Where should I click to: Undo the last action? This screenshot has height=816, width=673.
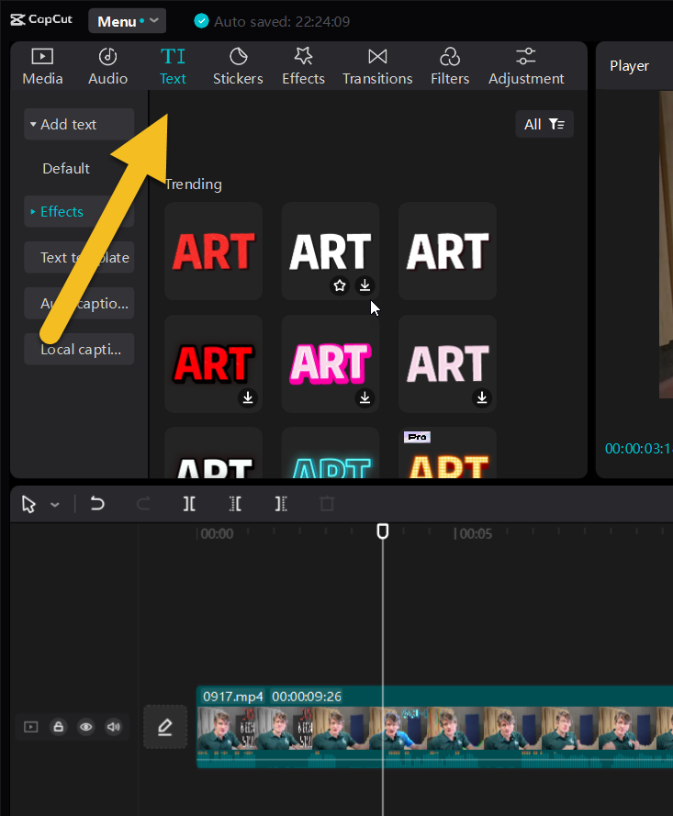(97, 504)
